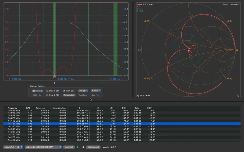
Task: Select the highlighted 14.157 MHz row
Action: pos(122,123)
